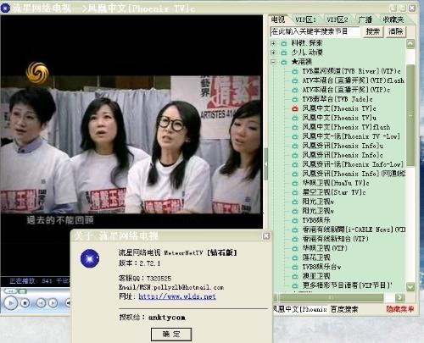Select the 凤凰资讯[Phoenix Info](网通线) channel

tap(354, 174)
